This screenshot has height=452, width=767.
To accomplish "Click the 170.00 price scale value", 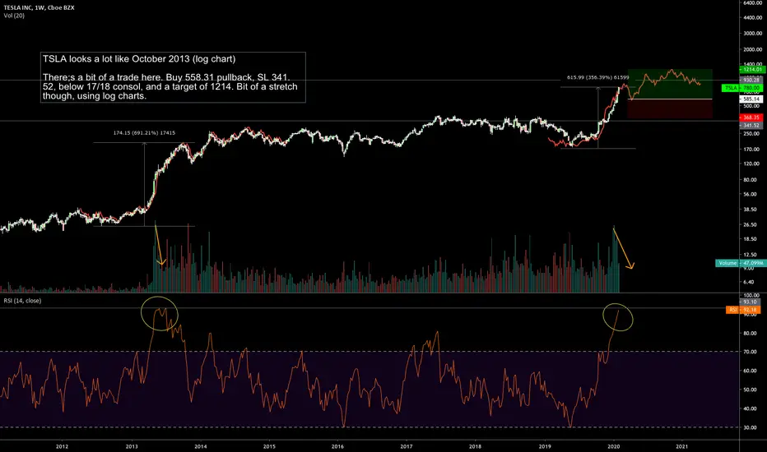I will coord(752,150).
